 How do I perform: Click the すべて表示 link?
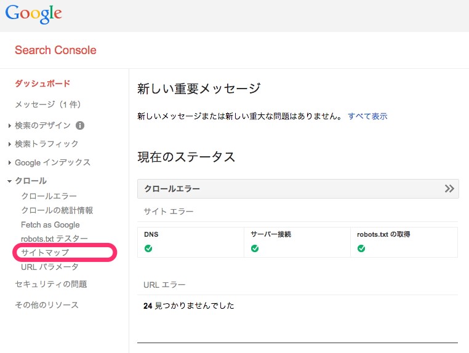(x=367, y=116)
